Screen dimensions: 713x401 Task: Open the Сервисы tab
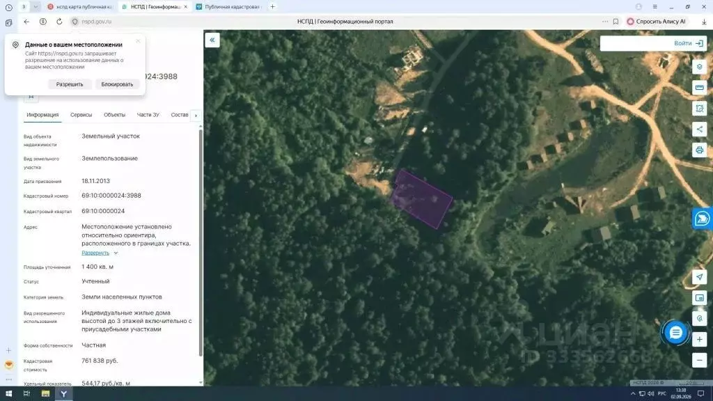[81, 115]
